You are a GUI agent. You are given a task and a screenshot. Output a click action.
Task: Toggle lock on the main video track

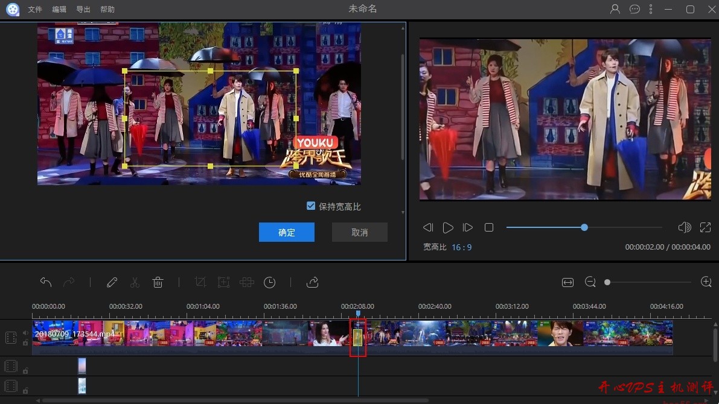(25, 342)
